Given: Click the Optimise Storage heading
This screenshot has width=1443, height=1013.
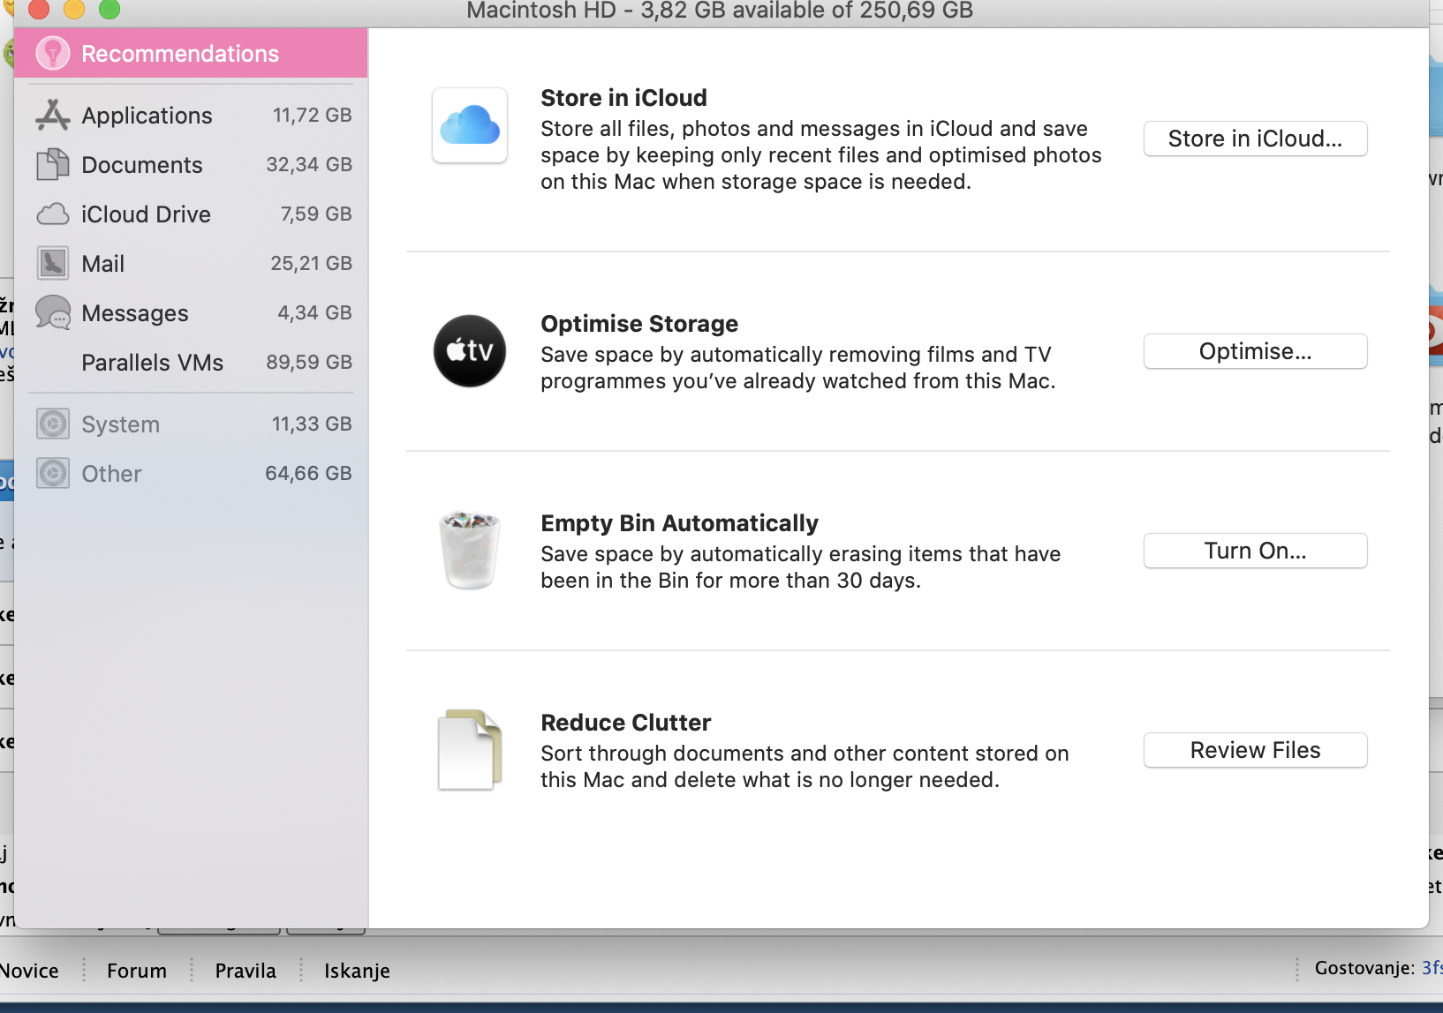Looking at the screenshot, I should tap(639, 324).
